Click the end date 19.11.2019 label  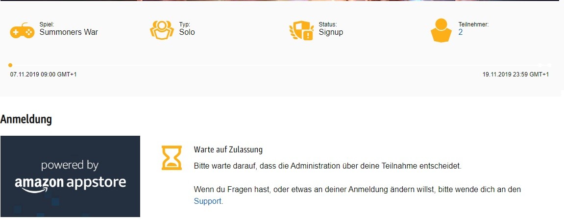515,74
